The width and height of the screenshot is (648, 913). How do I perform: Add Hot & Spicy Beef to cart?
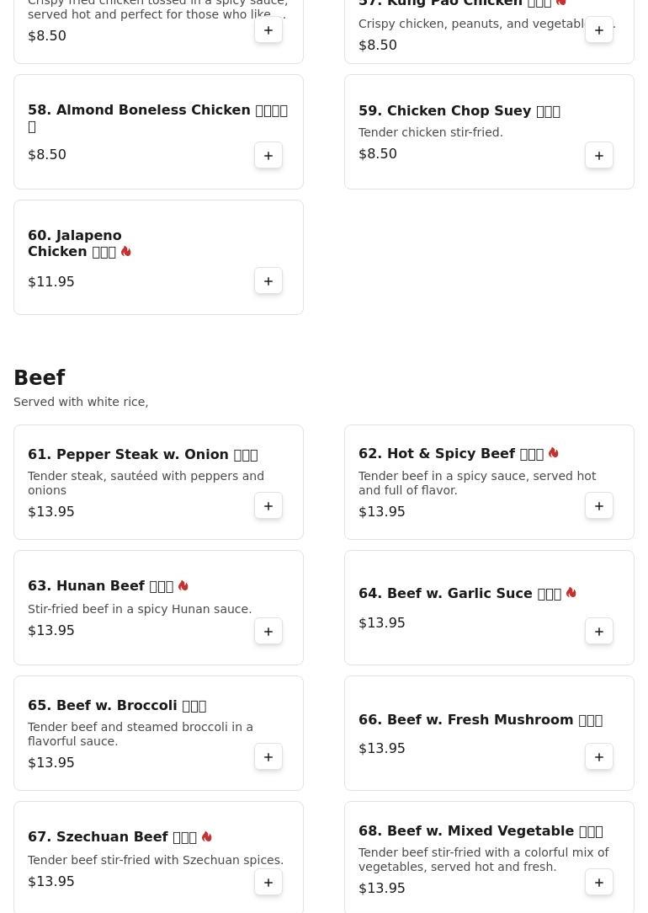tap(599, 506)
